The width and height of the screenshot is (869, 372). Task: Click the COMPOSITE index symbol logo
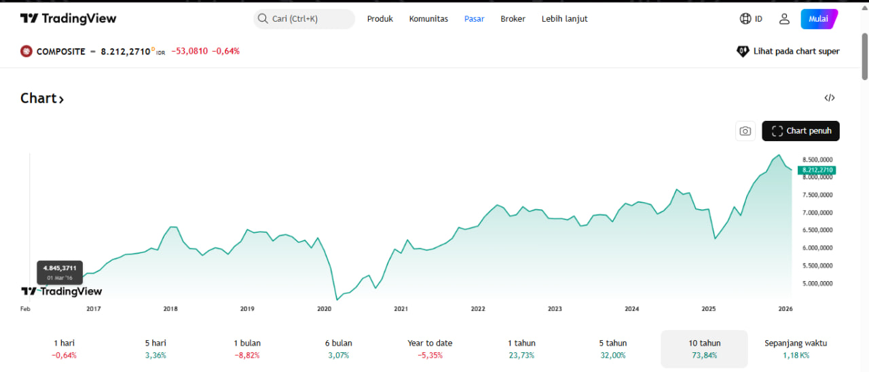pos(26,51)
